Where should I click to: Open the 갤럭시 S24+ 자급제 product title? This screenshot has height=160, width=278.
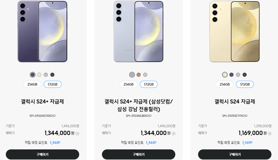click(42, 102)
